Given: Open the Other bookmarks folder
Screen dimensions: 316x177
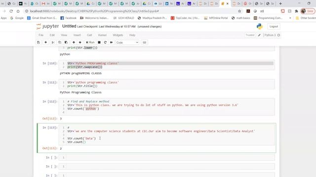Looking at the screenshot, I should pyautogui.click(x=306, y=18).
